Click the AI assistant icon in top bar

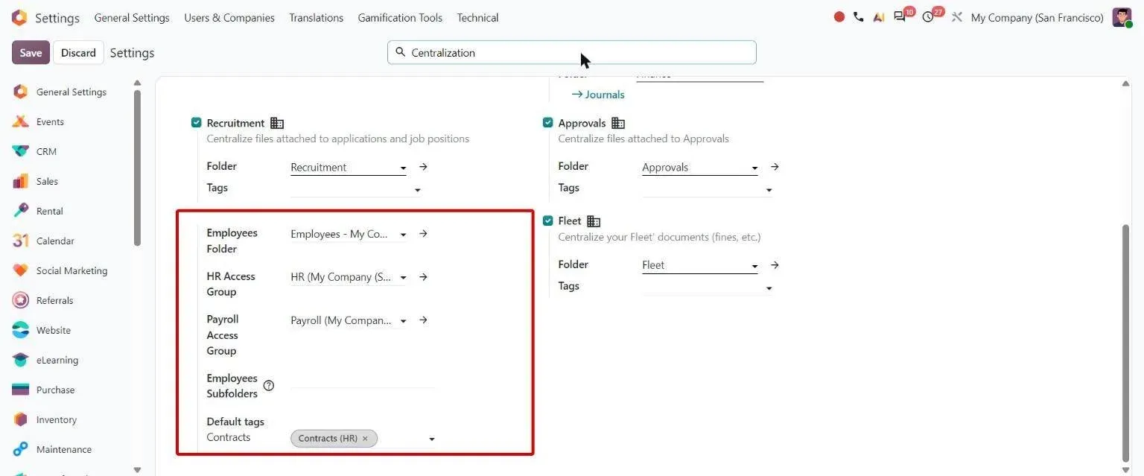[879, 17]
